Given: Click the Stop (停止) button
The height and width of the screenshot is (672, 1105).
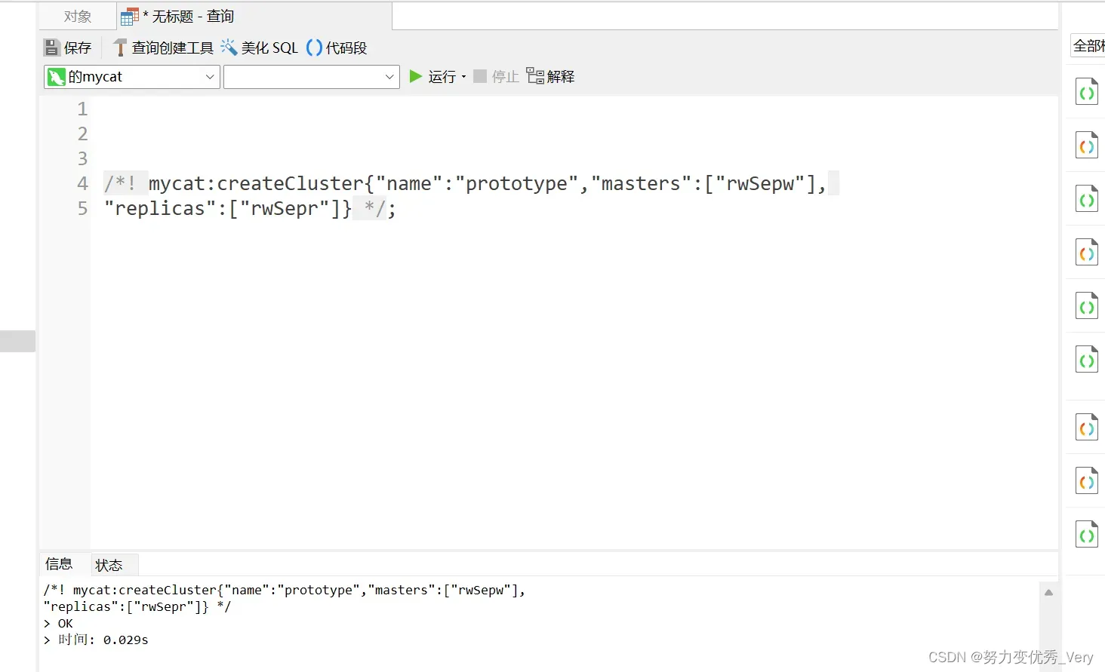Looking at the screenshot, I should [496, 76].
